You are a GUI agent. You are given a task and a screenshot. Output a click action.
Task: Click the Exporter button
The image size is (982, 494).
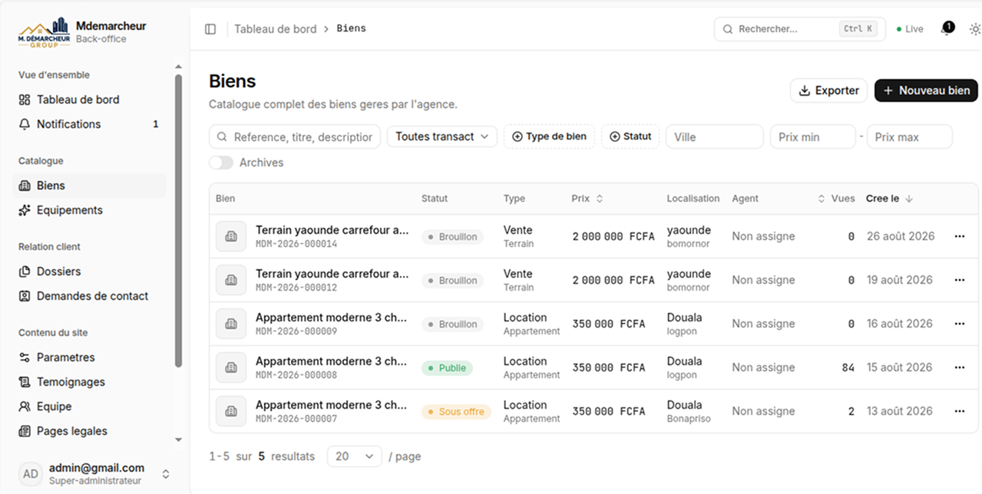click(828, 91)
